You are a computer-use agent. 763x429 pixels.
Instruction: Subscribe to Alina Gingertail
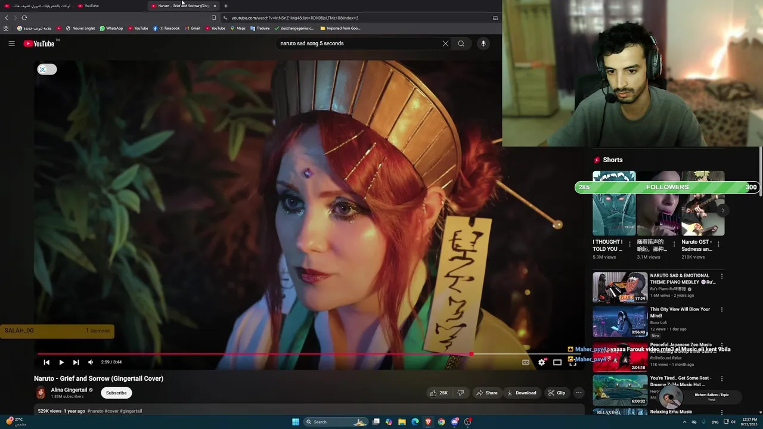coord(116,393)
